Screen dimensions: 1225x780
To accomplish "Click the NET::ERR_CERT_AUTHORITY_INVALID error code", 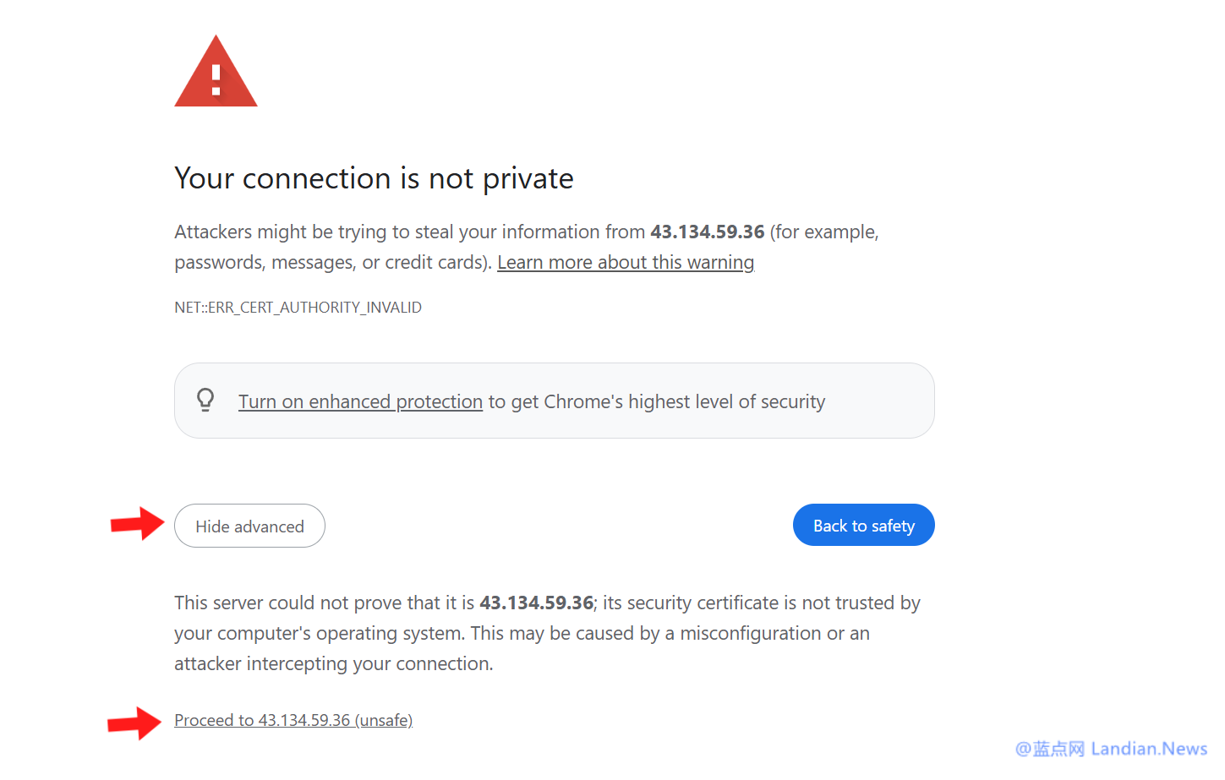I will [x=298, y=308].
